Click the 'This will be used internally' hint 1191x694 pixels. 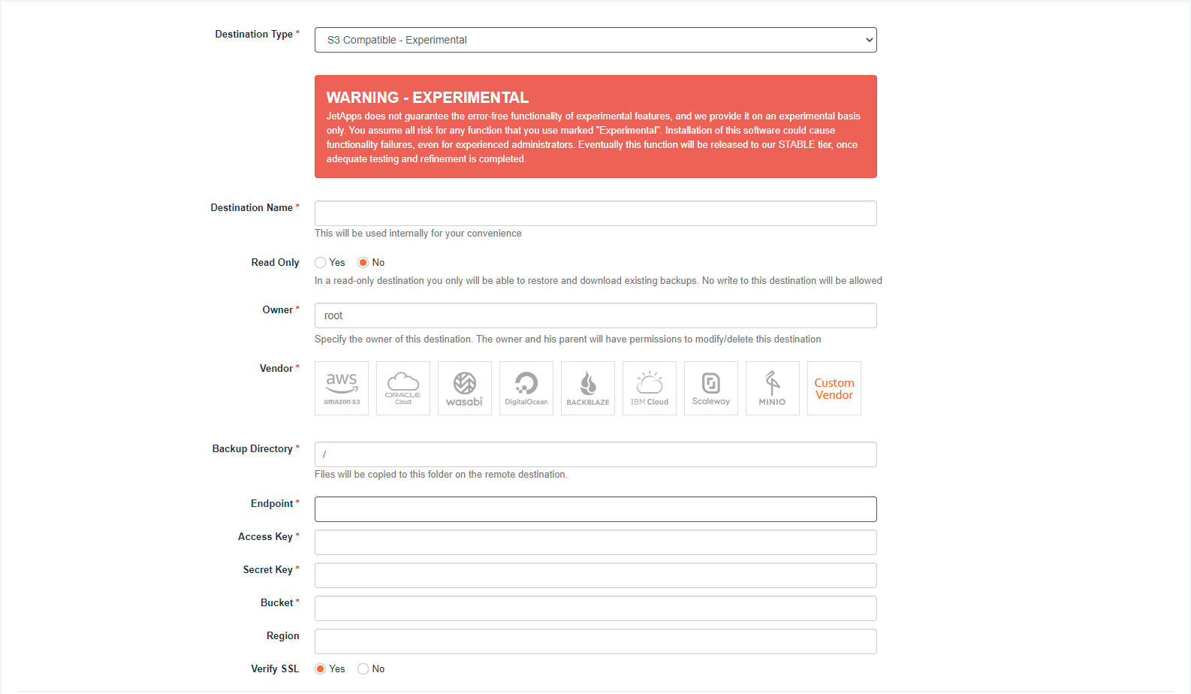click(418, 234)
